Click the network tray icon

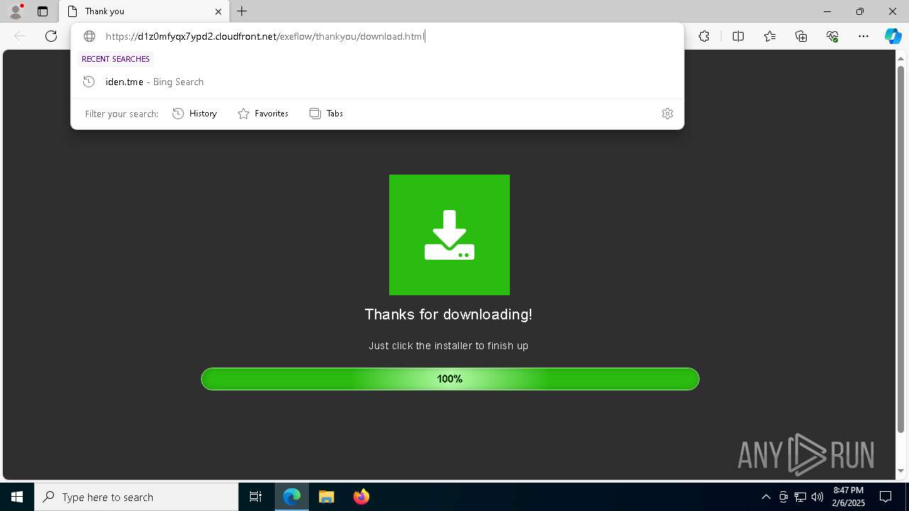point(800,497)
